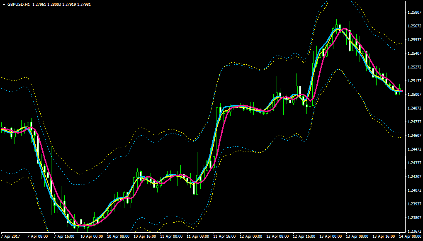Click the 1.24737 price label

coord(414,122)
